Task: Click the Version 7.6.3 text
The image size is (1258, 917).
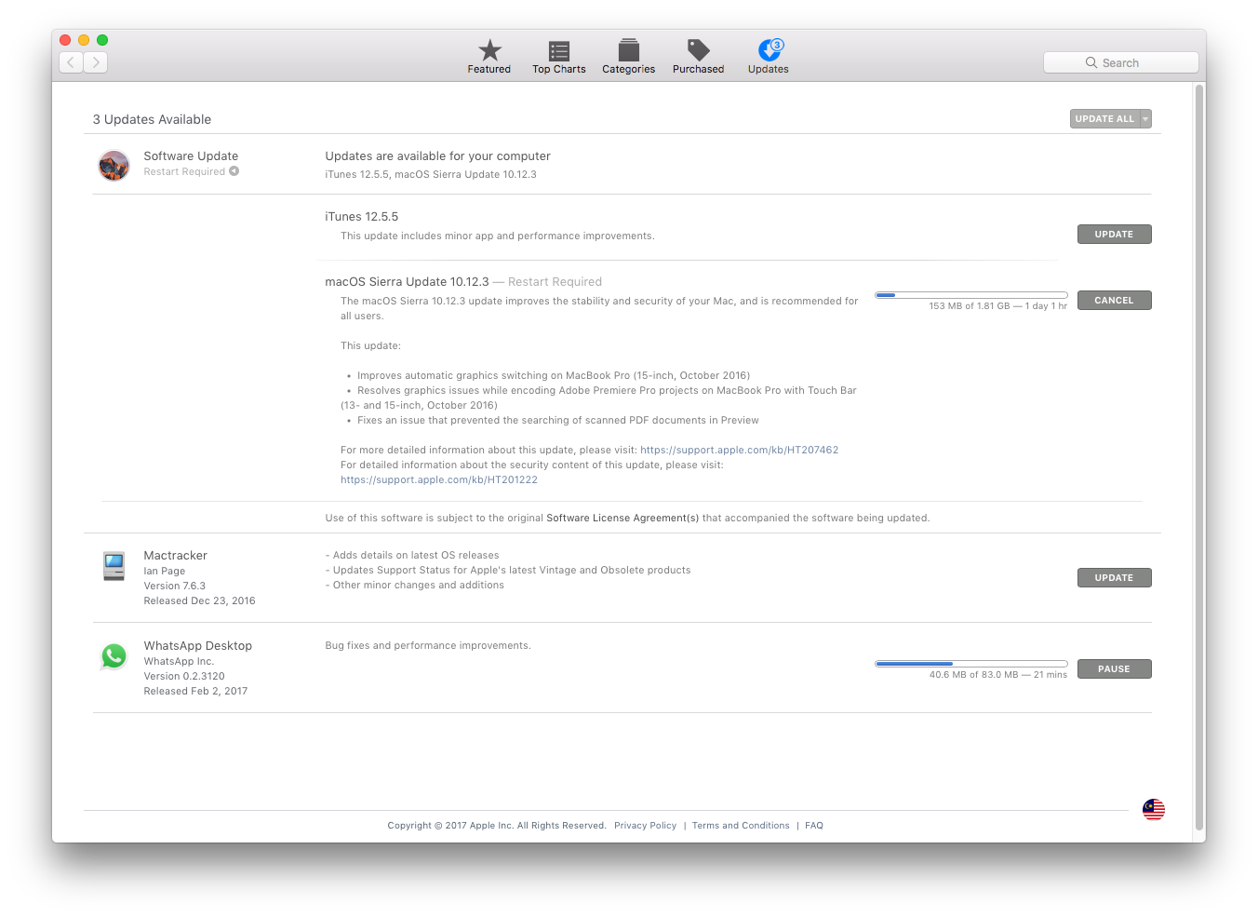Action: click(175, 587)
